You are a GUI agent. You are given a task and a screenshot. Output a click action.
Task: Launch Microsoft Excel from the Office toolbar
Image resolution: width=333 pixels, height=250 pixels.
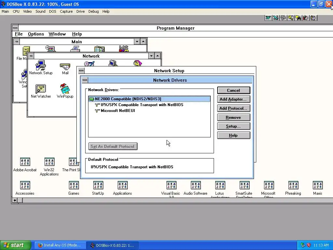(x=276, y=18)
